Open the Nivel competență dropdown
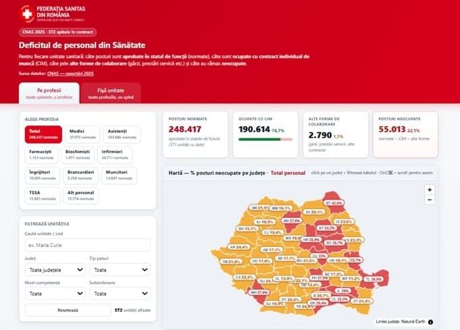 point(55,294)
